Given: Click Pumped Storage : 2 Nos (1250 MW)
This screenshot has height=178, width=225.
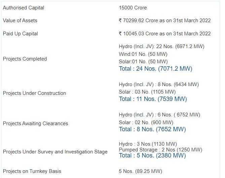Looking at the screenshot, I should pos(160,150).
